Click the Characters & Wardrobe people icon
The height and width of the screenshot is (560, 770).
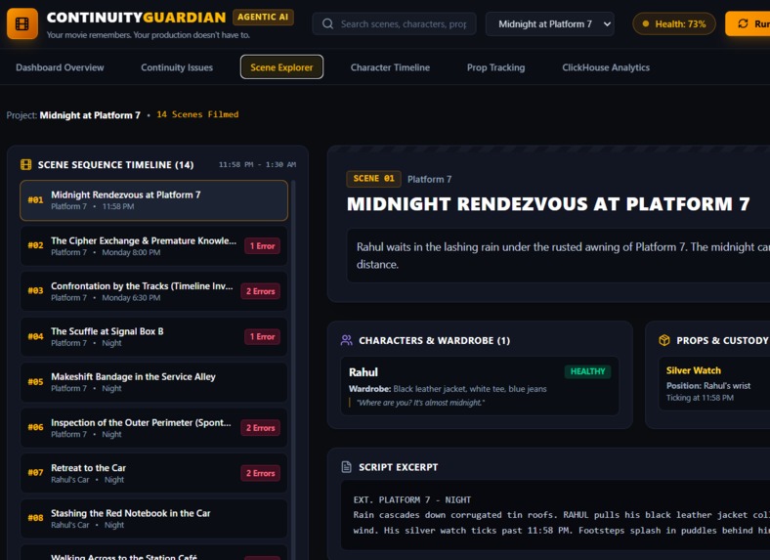346,340
